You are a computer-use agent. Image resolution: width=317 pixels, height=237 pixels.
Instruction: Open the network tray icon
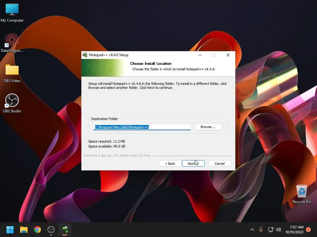(271, 230)
